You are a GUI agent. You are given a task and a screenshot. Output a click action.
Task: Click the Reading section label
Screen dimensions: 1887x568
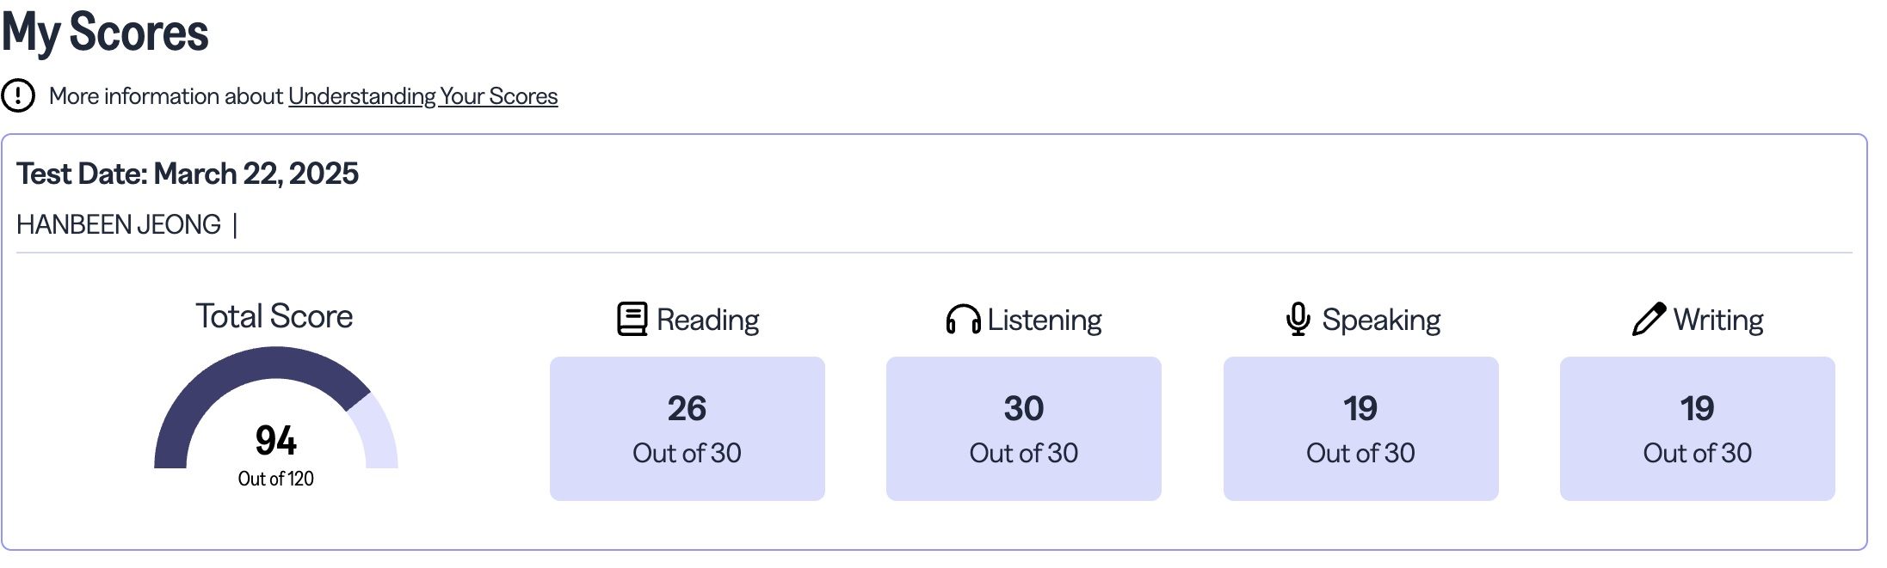(x=707, y=320)
